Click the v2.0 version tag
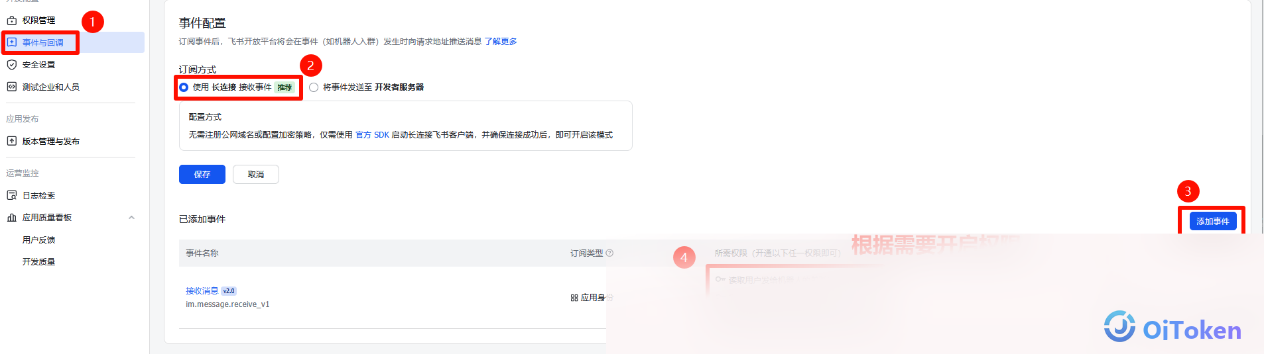 (229, 291)
